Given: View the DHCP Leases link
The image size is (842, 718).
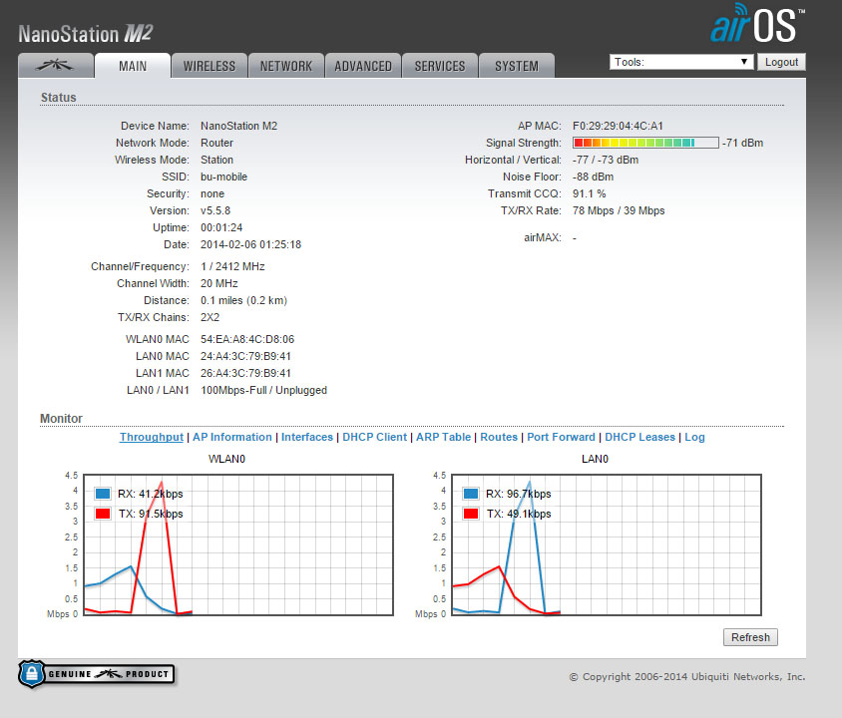Looking at the screenshot, I should click(x=640, y=437).
